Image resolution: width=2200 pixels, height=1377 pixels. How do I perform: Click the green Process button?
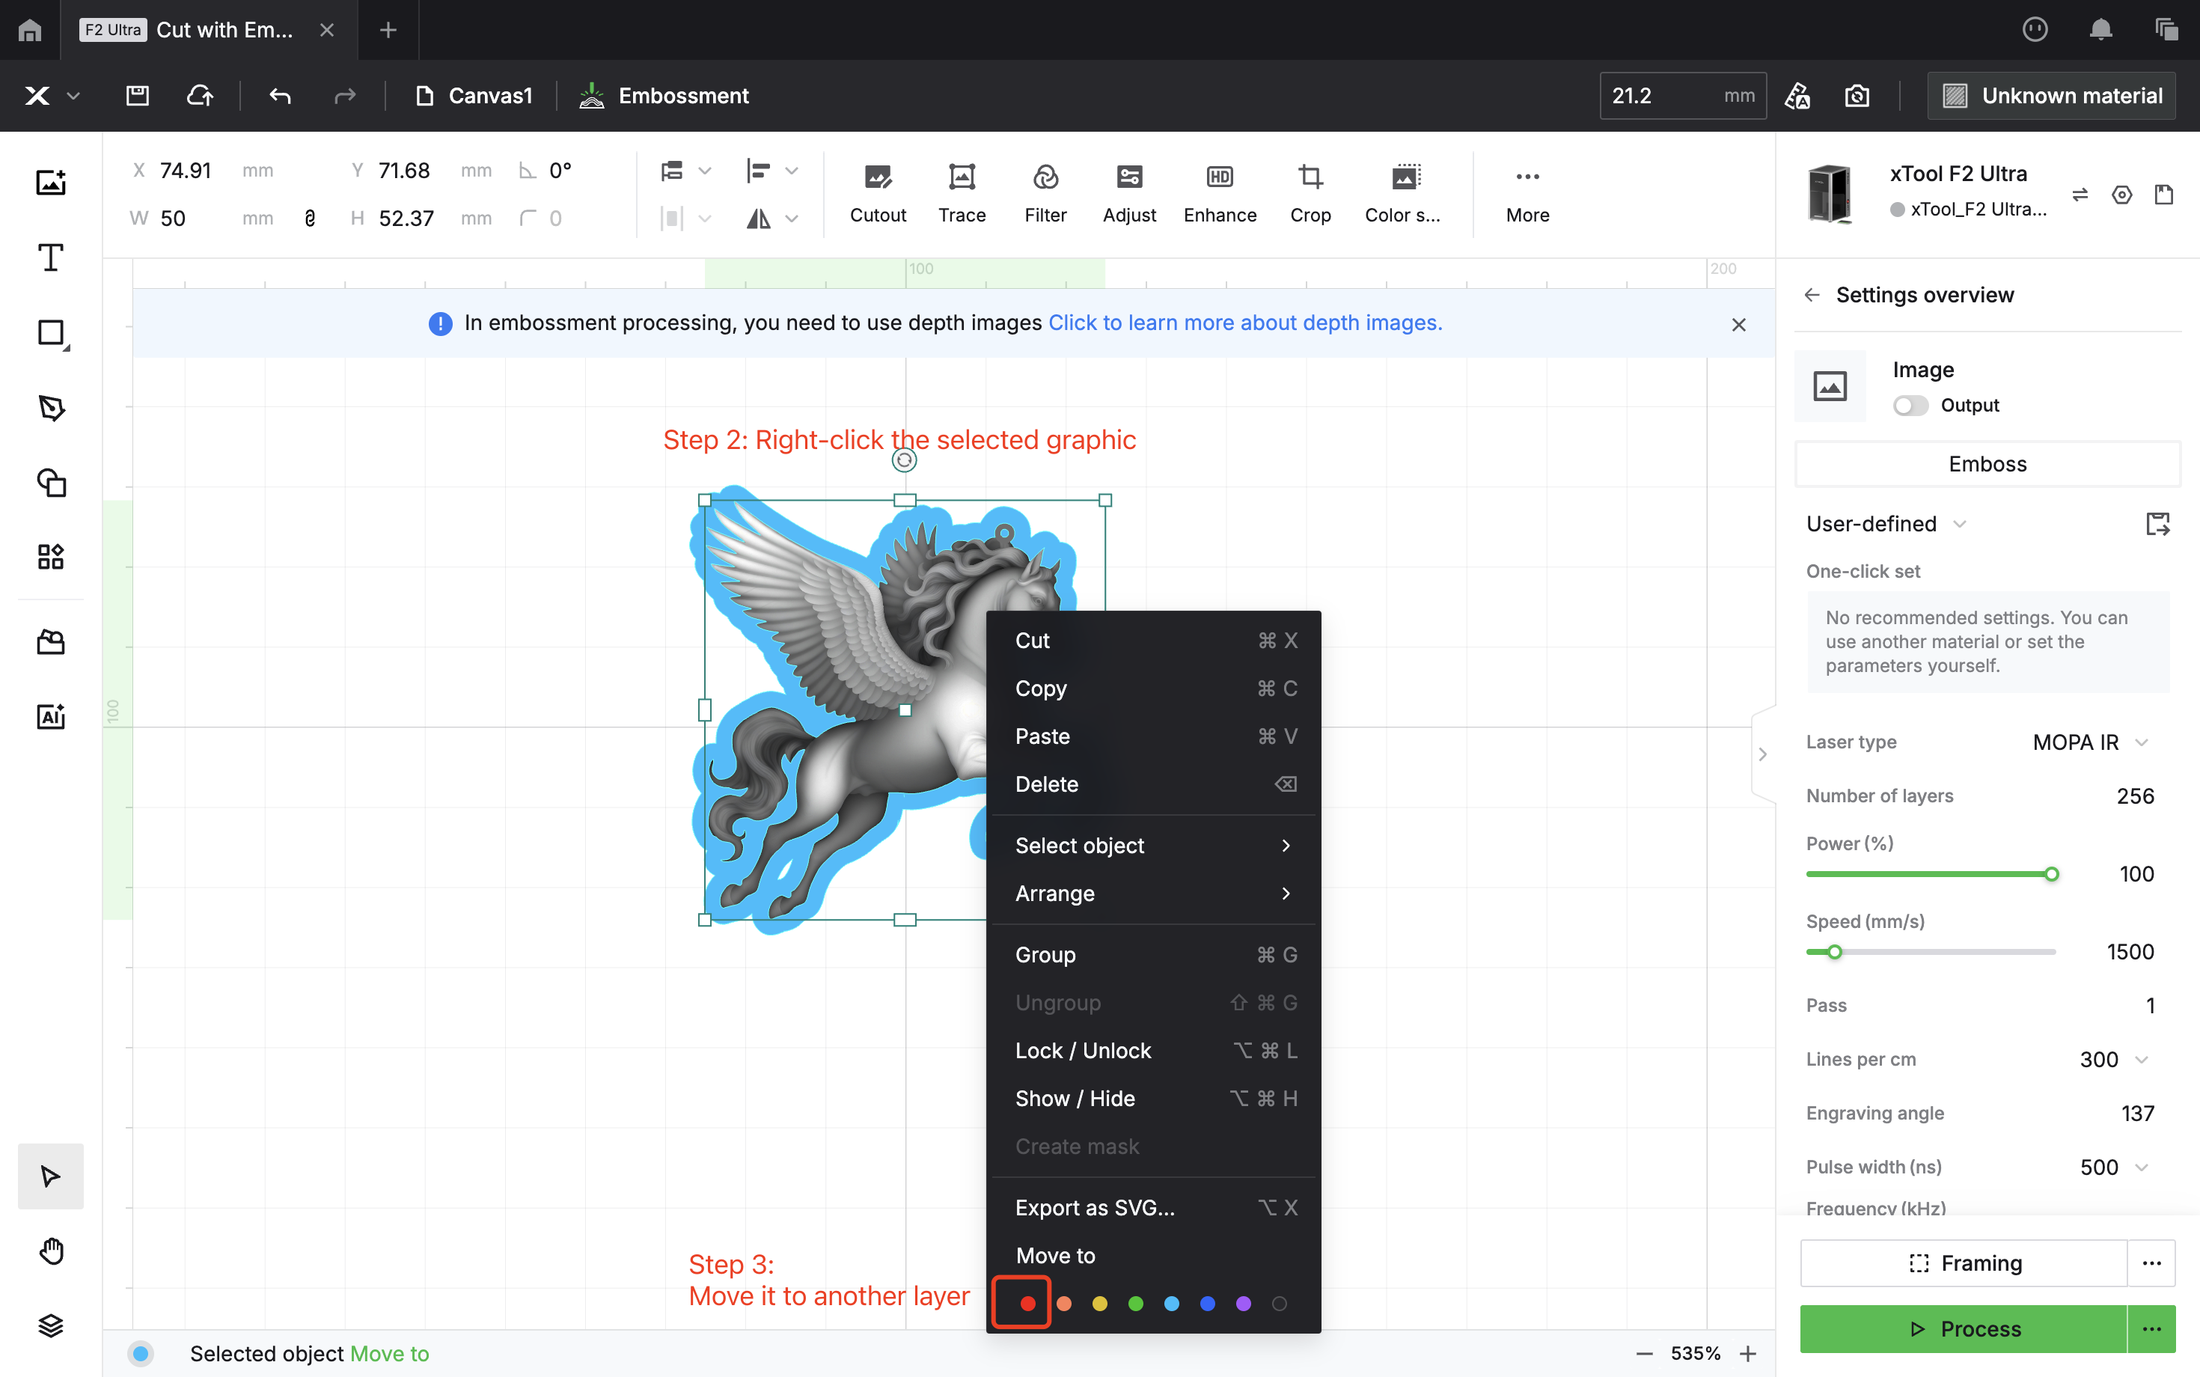pos(1964,1329)
